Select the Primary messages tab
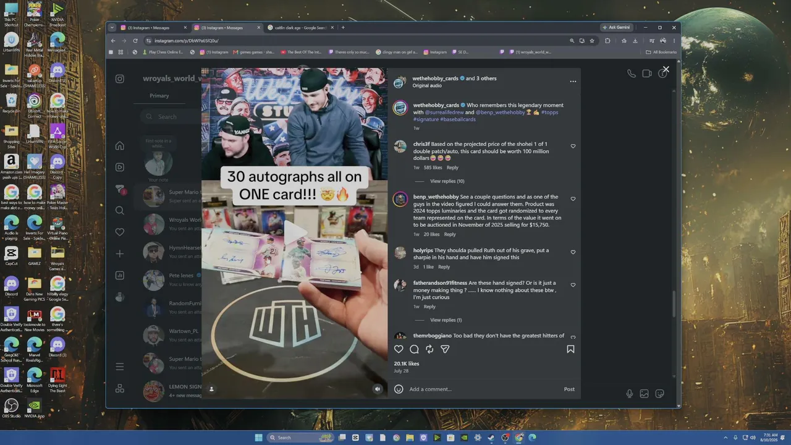 tap(159, 96)
